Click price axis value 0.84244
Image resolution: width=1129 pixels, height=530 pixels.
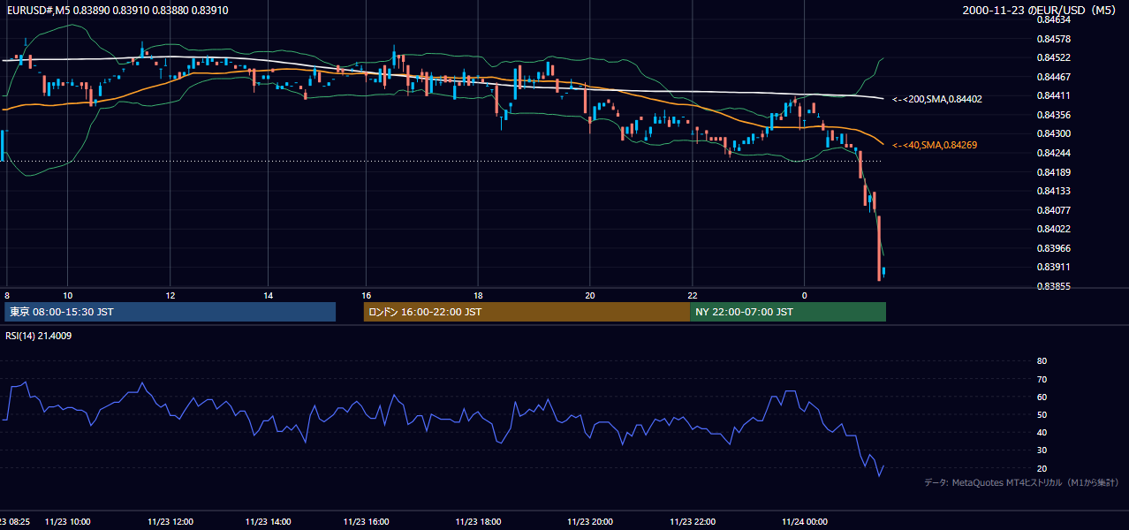pos(1053,153)
